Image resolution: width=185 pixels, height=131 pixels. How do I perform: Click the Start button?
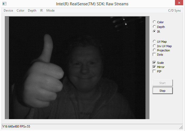point(163,83)
